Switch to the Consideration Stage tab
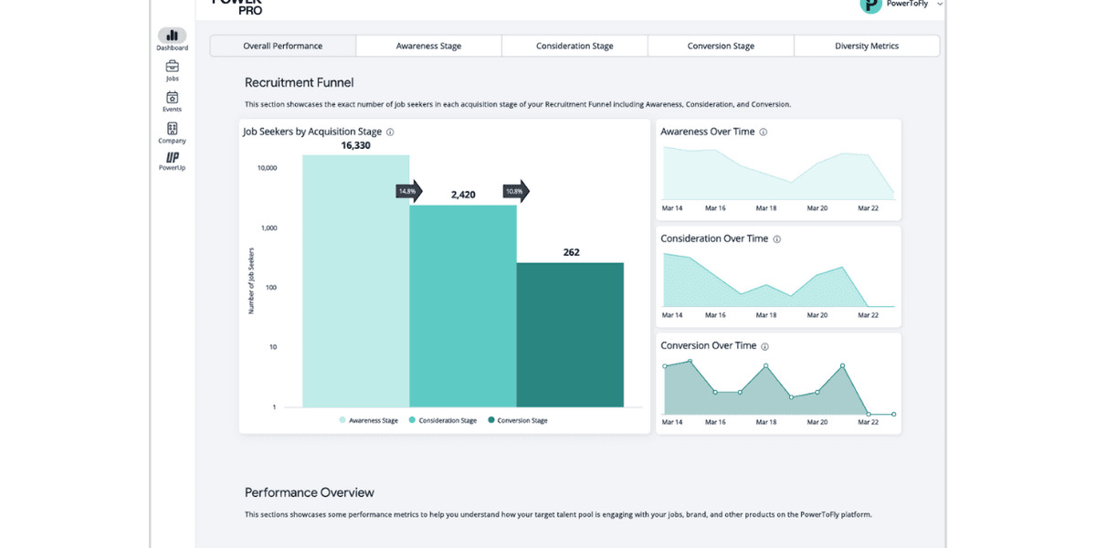The width and height of the screenshot is (1096, 548). (x=574, y=46)
